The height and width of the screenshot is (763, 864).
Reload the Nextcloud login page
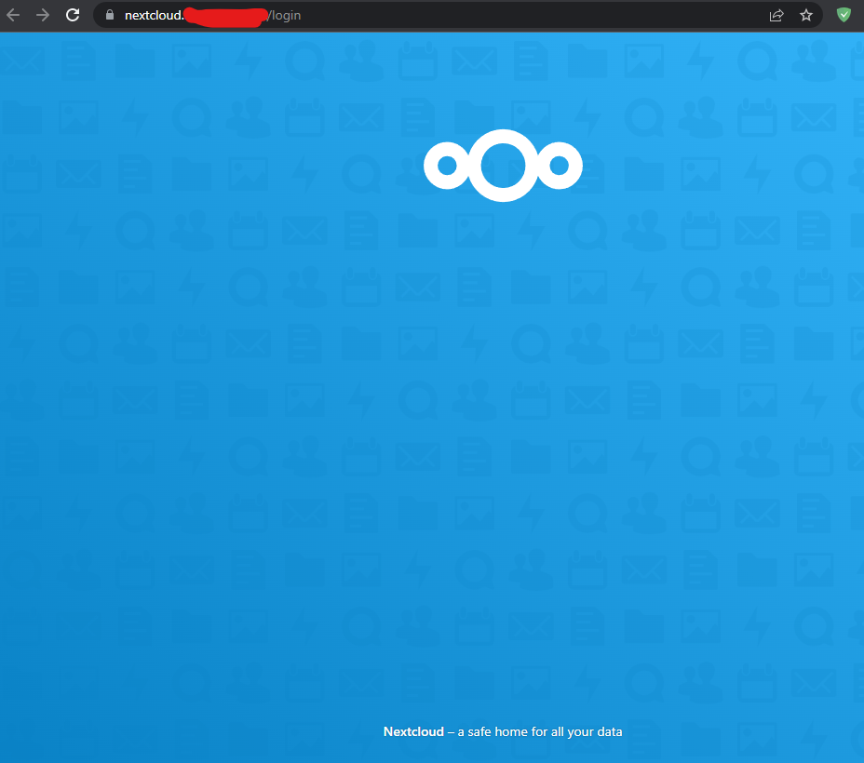[x=73, y=15]
